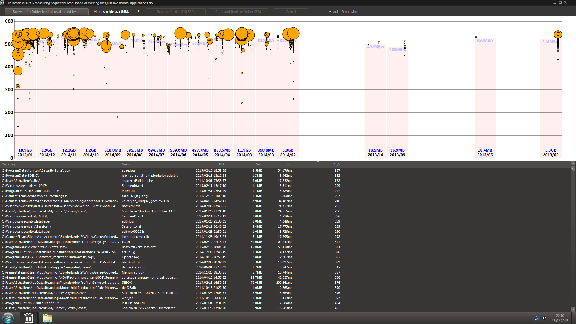The height and width of the screenshot is (324, 576).
Task: Open Windows Explorer from the taskbar
Action: [47, 318]
